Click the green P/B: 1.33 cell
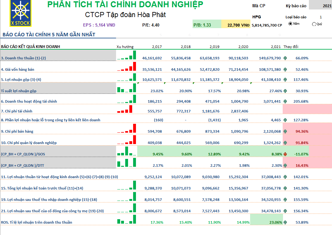This screenshot has width=332, height=235. [x=207, y=24]
